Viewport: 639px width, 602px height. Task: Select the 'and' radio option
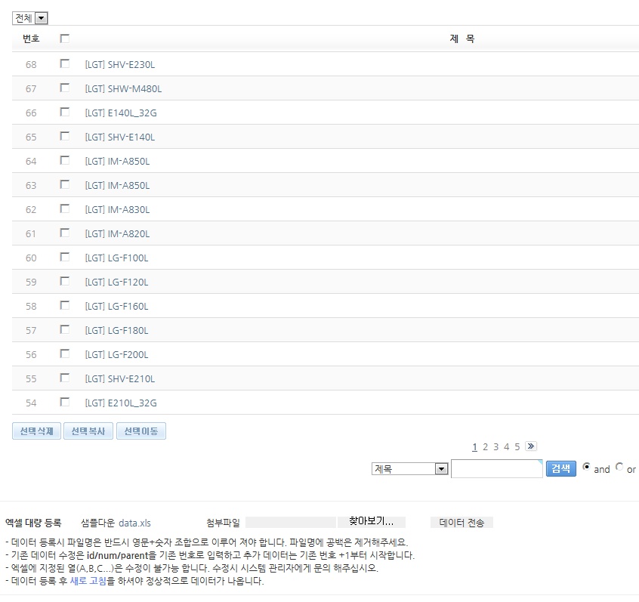click(x=586, y=466)
